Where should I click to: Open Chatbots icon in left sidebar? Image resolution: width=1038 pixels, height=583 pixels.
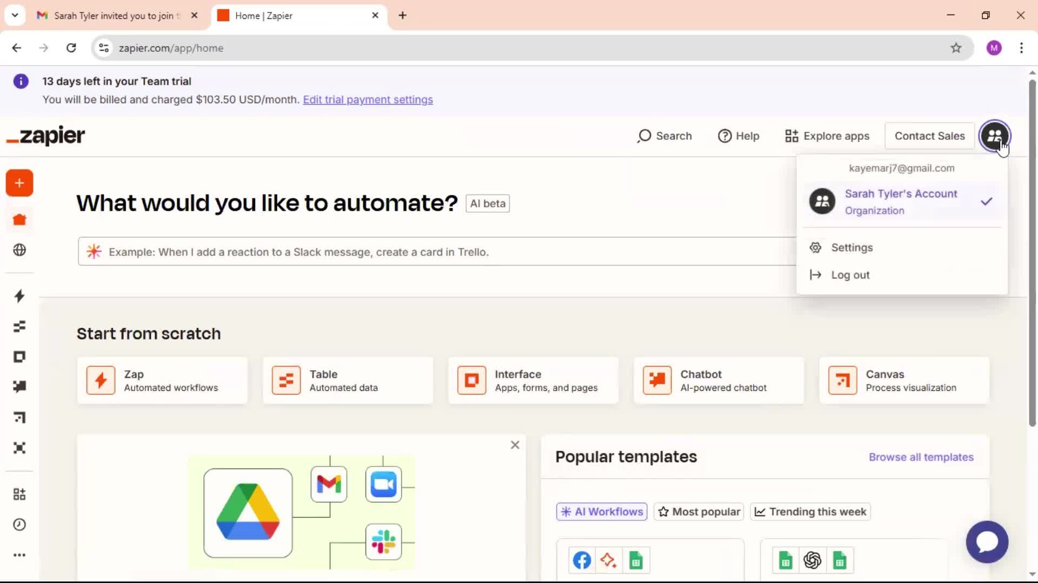click(x=19, y=387)
